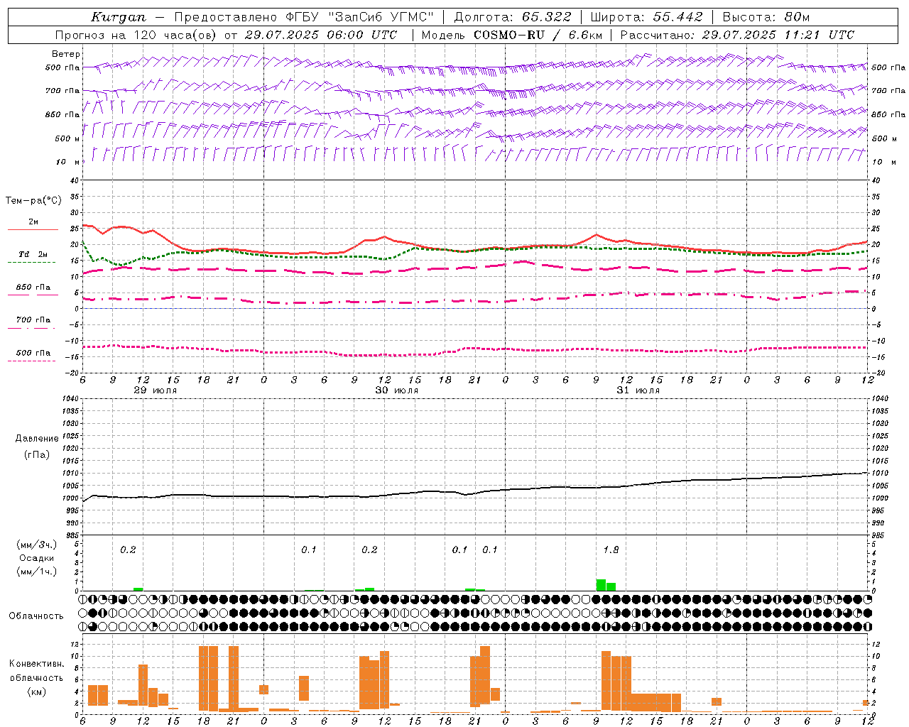The height and width of the screenshot is (727, 909).
Task: Click the 10 м wind level label on left
Action: click(67, 162)
